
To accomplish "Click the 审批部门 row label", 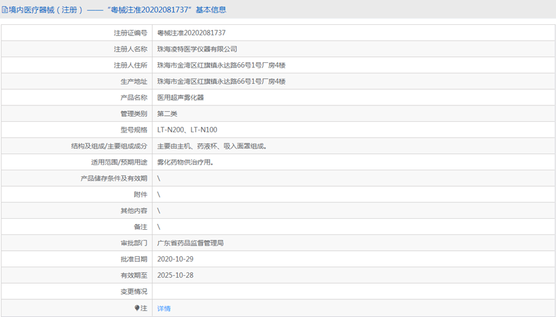I will point(133,243).
